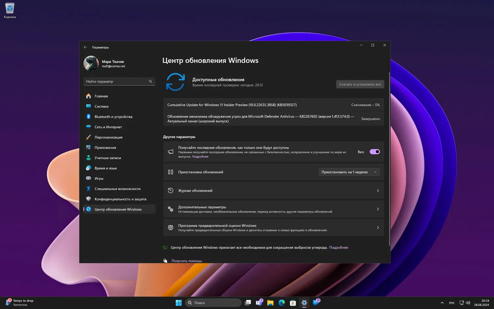Open Task View from the taskbar
This screenshot has width=494, height=309.
248,303
